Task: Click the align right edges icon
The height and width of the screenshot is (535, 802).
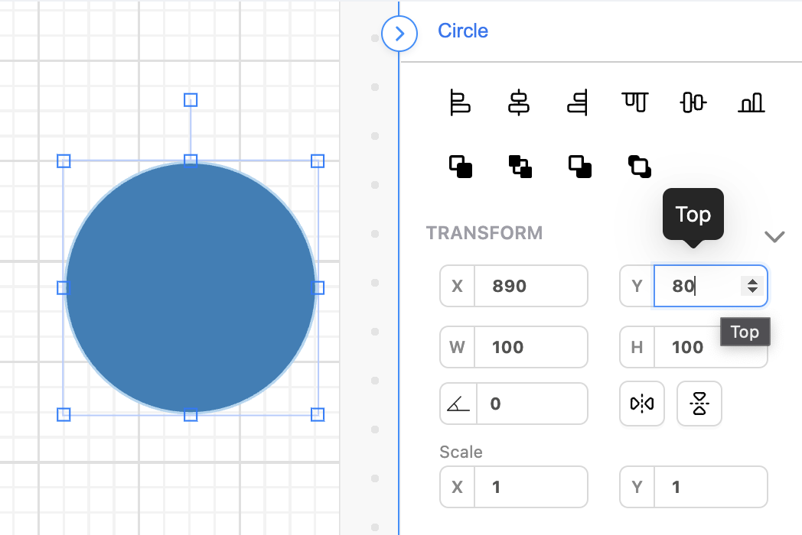Action: tap(578, 102)
